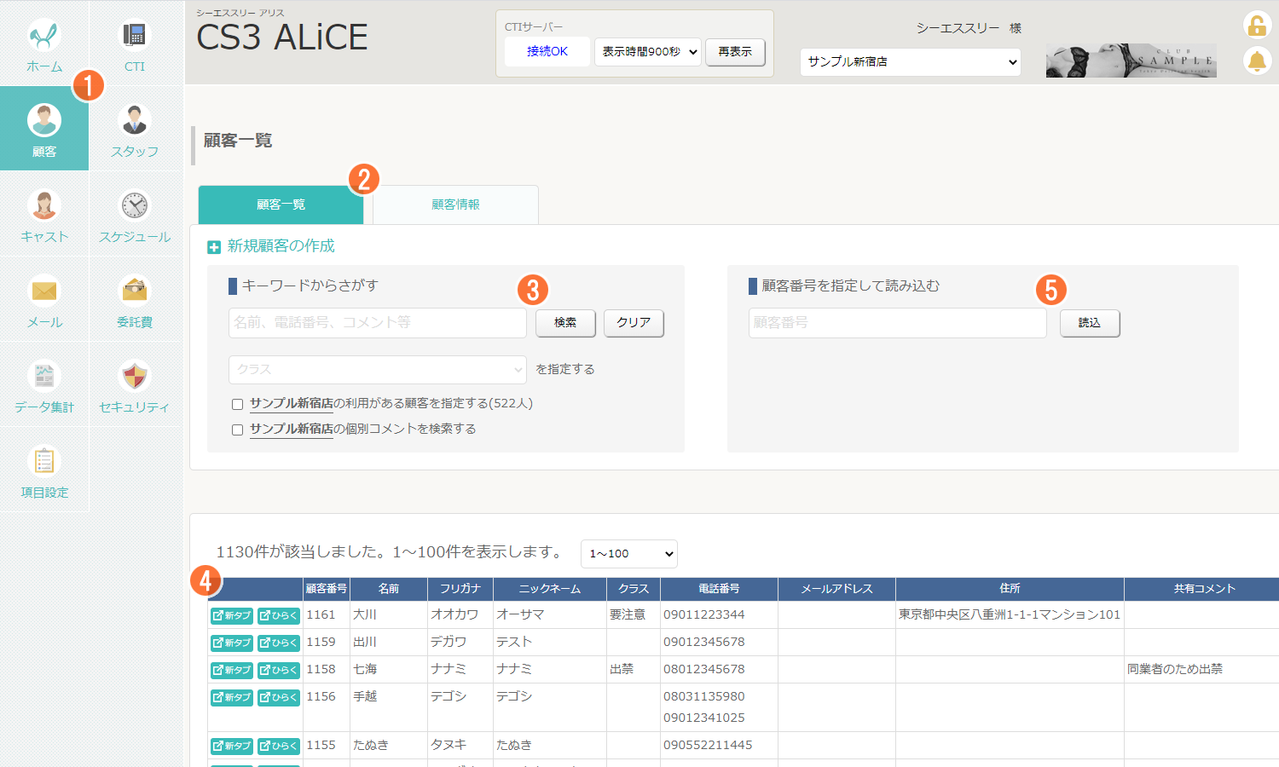This screenshot has width=1279, height=767.
Task: Click ひらく for customer 1159
Action: pos(279,643)
